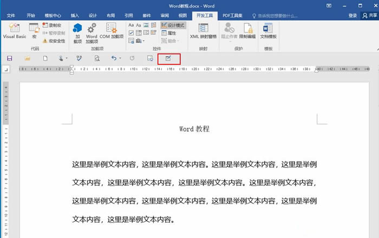Start 录制宏 (Record Macro)
The height and width of the screenshot is (238, 379).
click(52, 25)
